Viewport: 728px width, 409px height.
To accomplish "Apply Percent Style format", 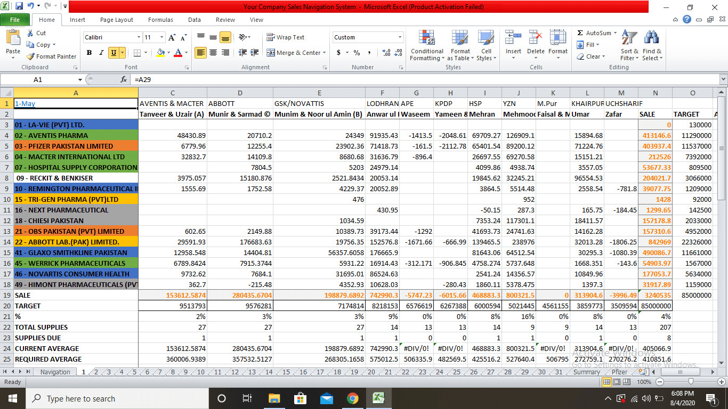I will coord(357,53).
